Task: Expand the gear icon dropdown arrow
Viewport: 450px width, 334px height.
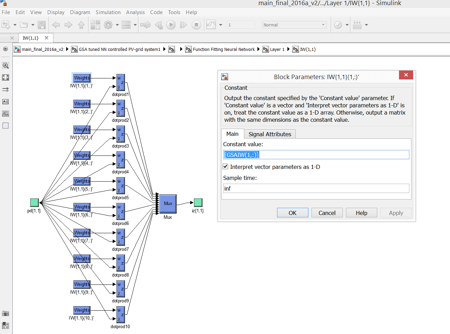Action: point(117,25)
